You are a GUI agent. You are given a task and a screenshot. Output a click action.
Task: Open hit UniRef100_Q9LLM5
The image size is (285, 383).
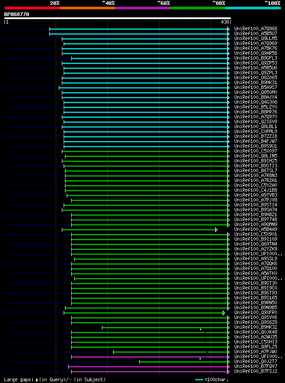click(256, 39)
